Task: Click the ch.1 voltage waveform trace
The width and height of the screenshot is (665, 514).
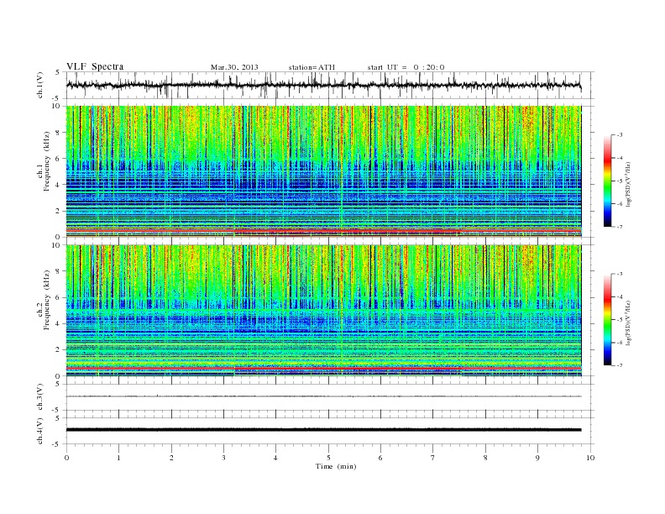Action: coord(323,85)
